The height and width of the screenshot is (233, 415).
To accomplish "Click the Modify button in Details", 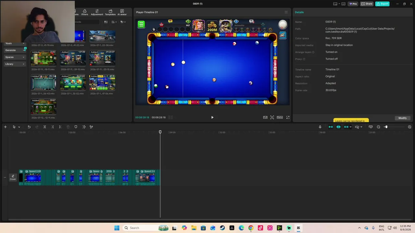I will [x=403, y=118].
